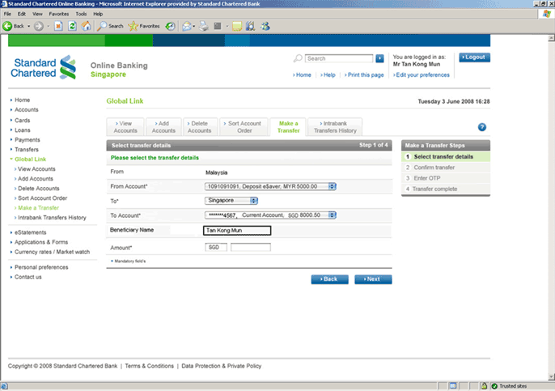Click the search go arrow button
The width and height of the screenshot is (555, 391).
379,58
